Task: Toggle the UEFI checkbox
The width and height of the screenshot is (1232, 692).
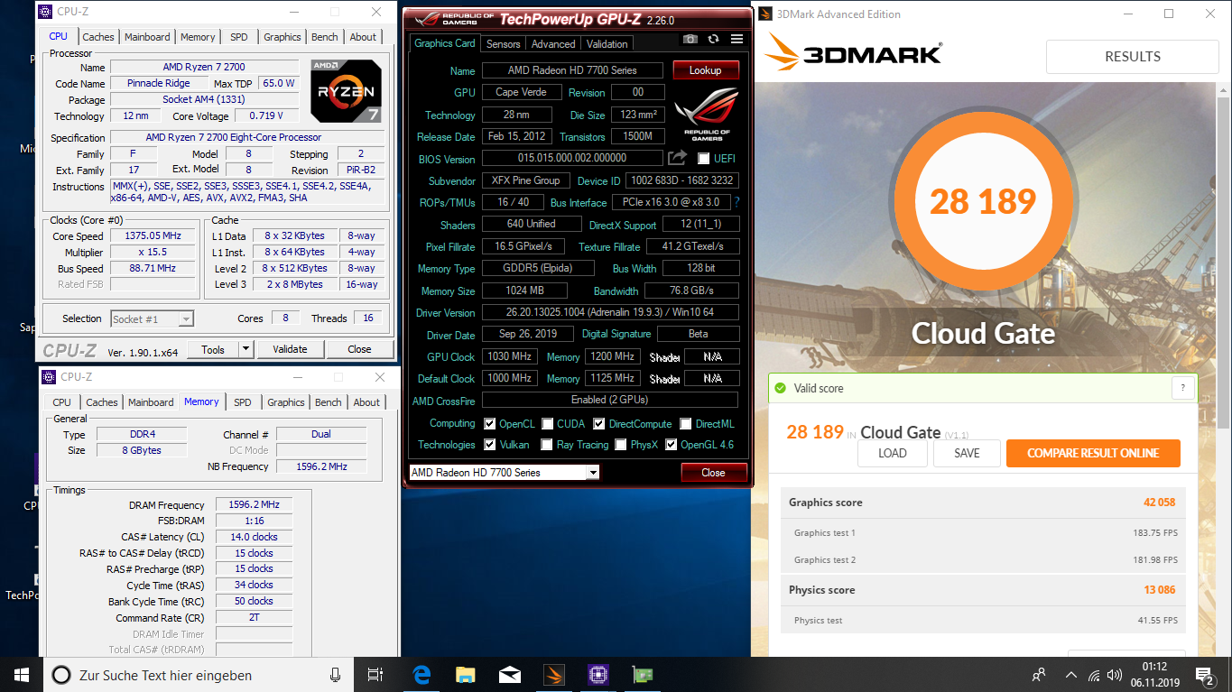Action: 704,159
